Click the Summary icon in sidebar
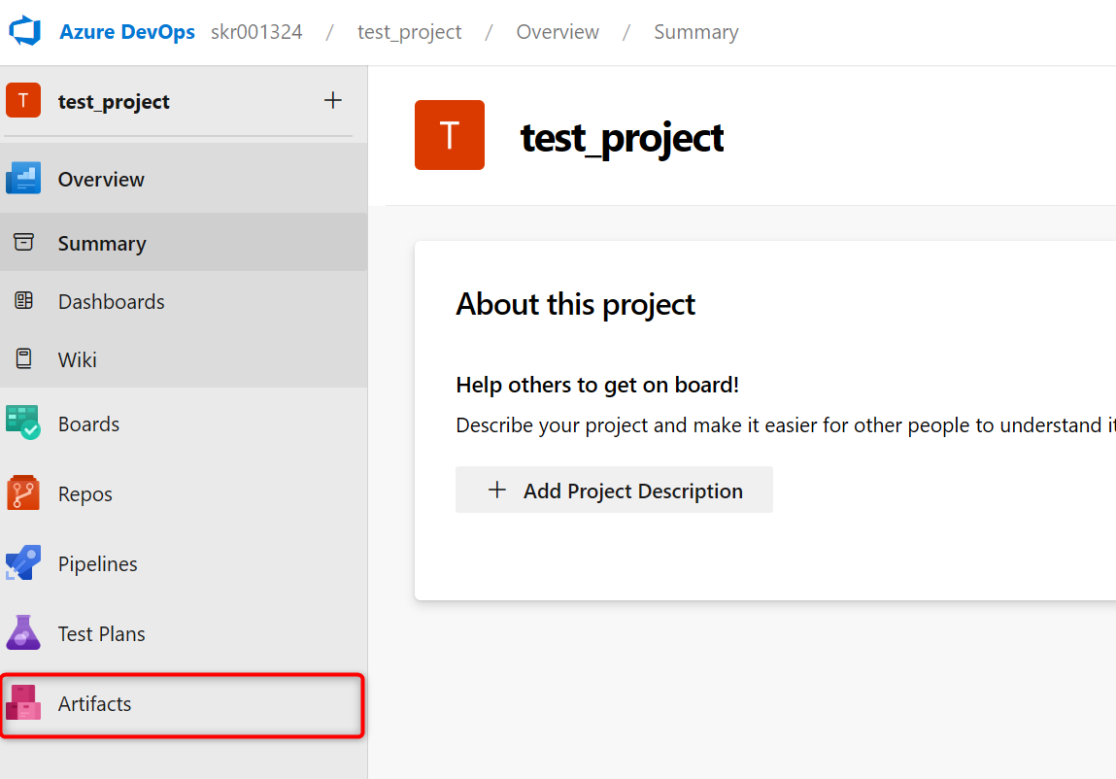The width and height of the screenshot is (1116, 779). coord(24,243)
